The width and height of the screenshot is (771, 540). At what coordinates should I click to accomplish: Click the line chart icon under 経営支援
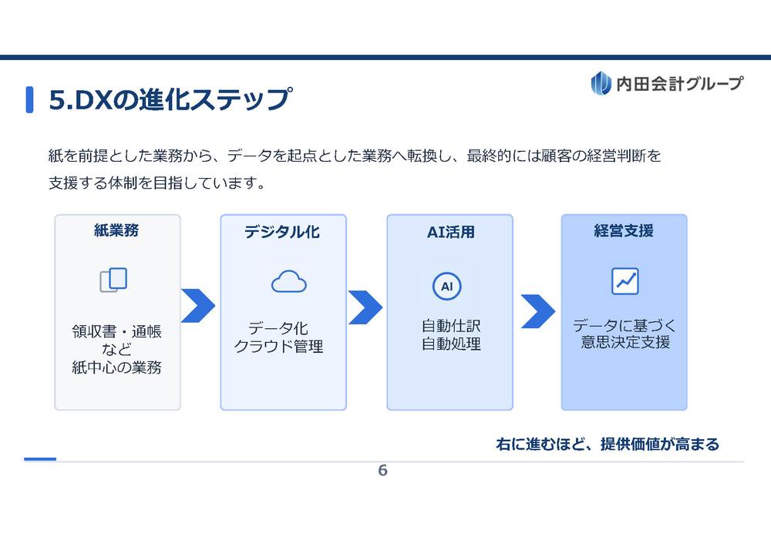pyautogui.click(x=625, y=281)
